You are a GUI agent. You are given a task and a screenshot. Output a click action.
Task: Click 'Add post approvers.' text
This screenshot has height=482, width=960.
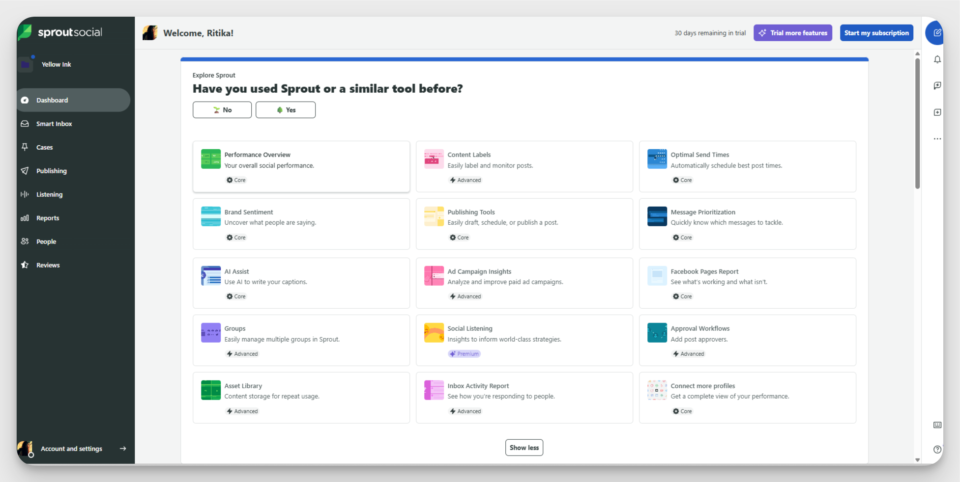(x=699, y=339)
